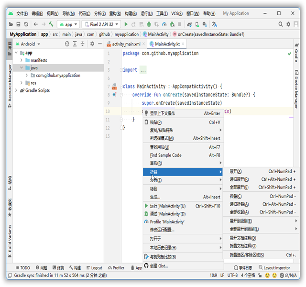Click UTF-8 encoding in status bar

tap(232, 276)
